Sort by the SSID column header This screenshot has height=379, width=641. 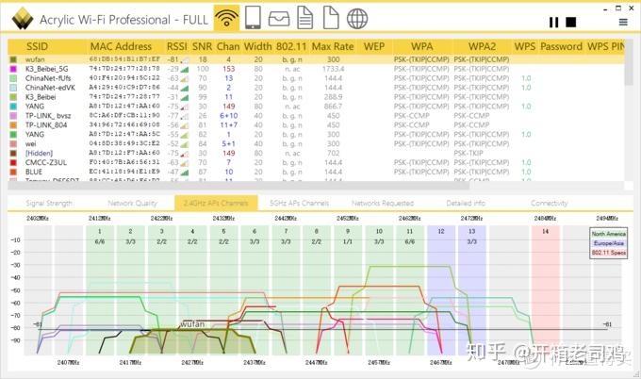click(x=37, y=46)
